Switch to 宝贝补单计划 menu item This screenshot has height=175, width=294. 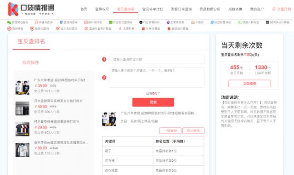[153, 9]
